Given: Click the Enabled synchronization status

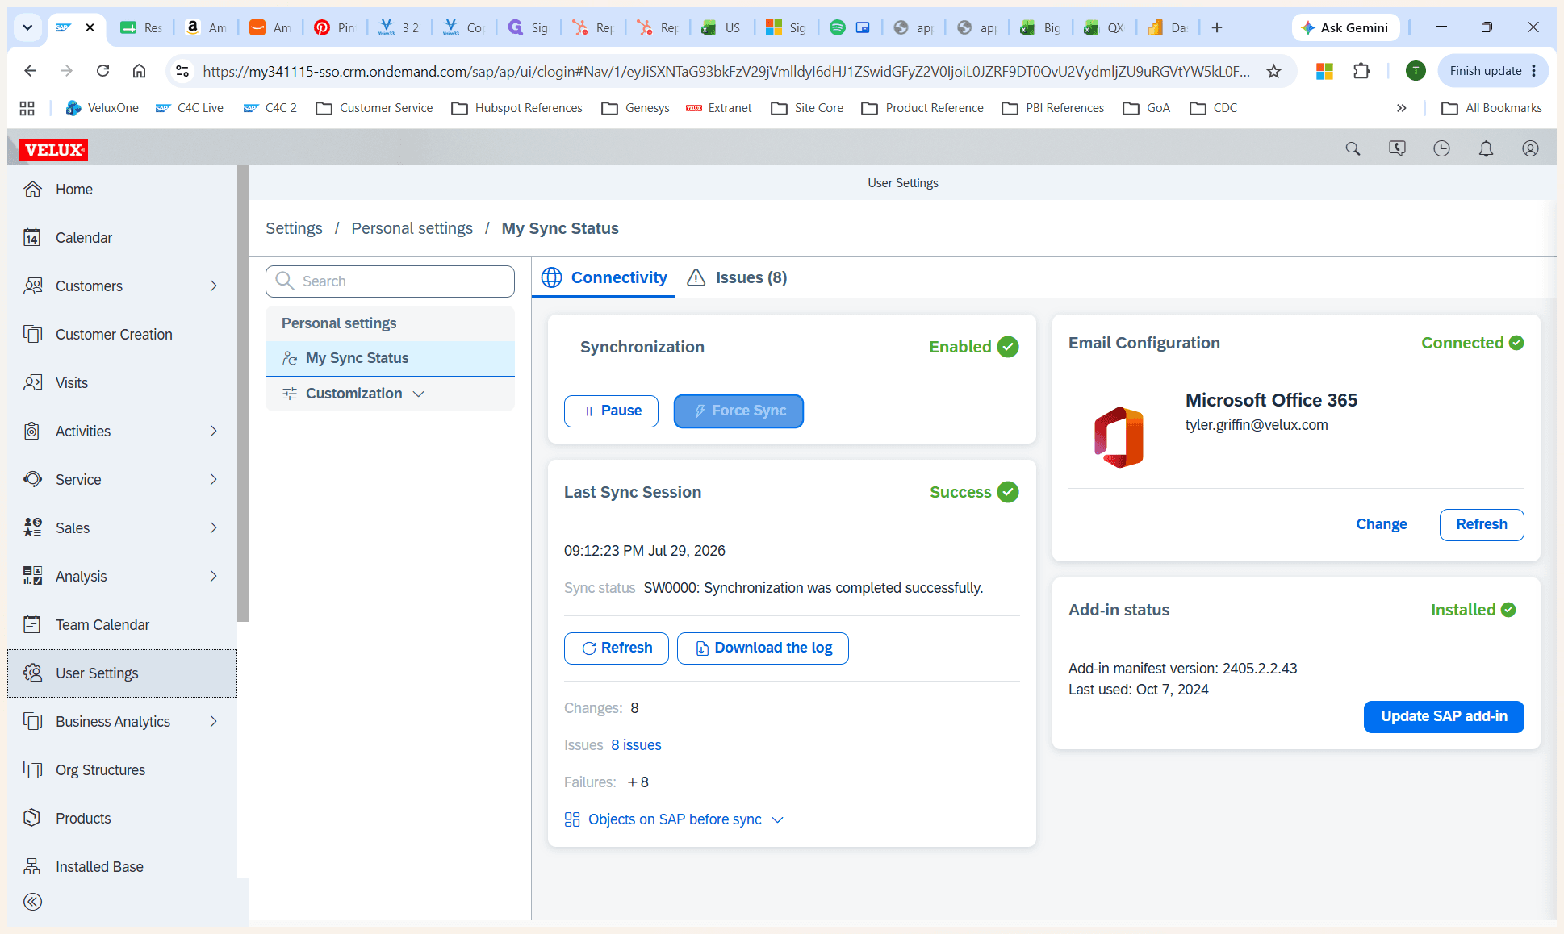Looking at the screenshot, I should (x=973, y=347).
